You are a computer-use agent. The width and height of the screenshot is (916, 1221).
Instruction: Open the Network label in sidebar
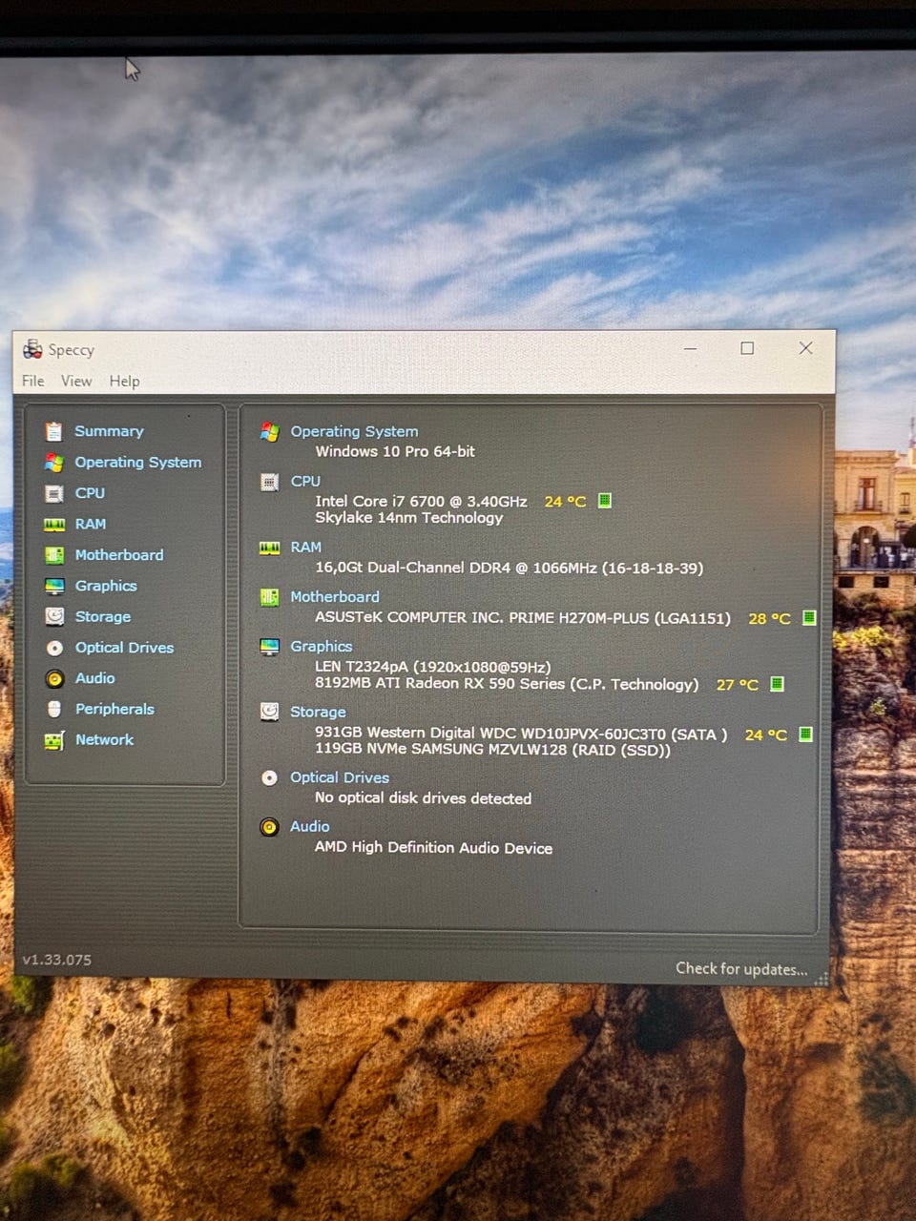coord(104,739)
